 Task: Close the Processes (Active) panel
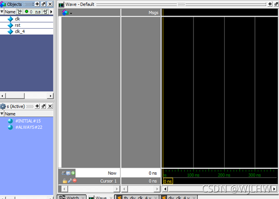(x=50, y=106)
